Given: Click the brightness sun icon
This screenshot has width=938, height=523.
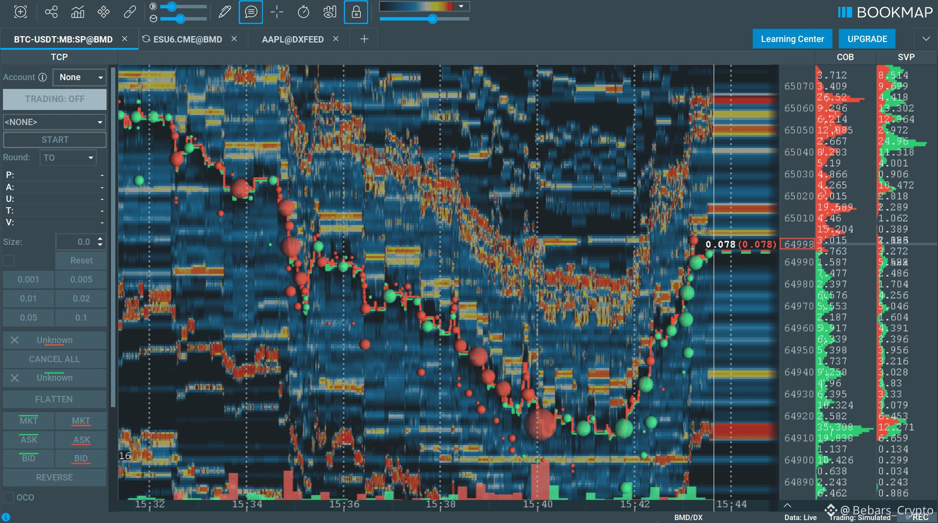Looking at the screenshot, I should [x=153, y=6].
